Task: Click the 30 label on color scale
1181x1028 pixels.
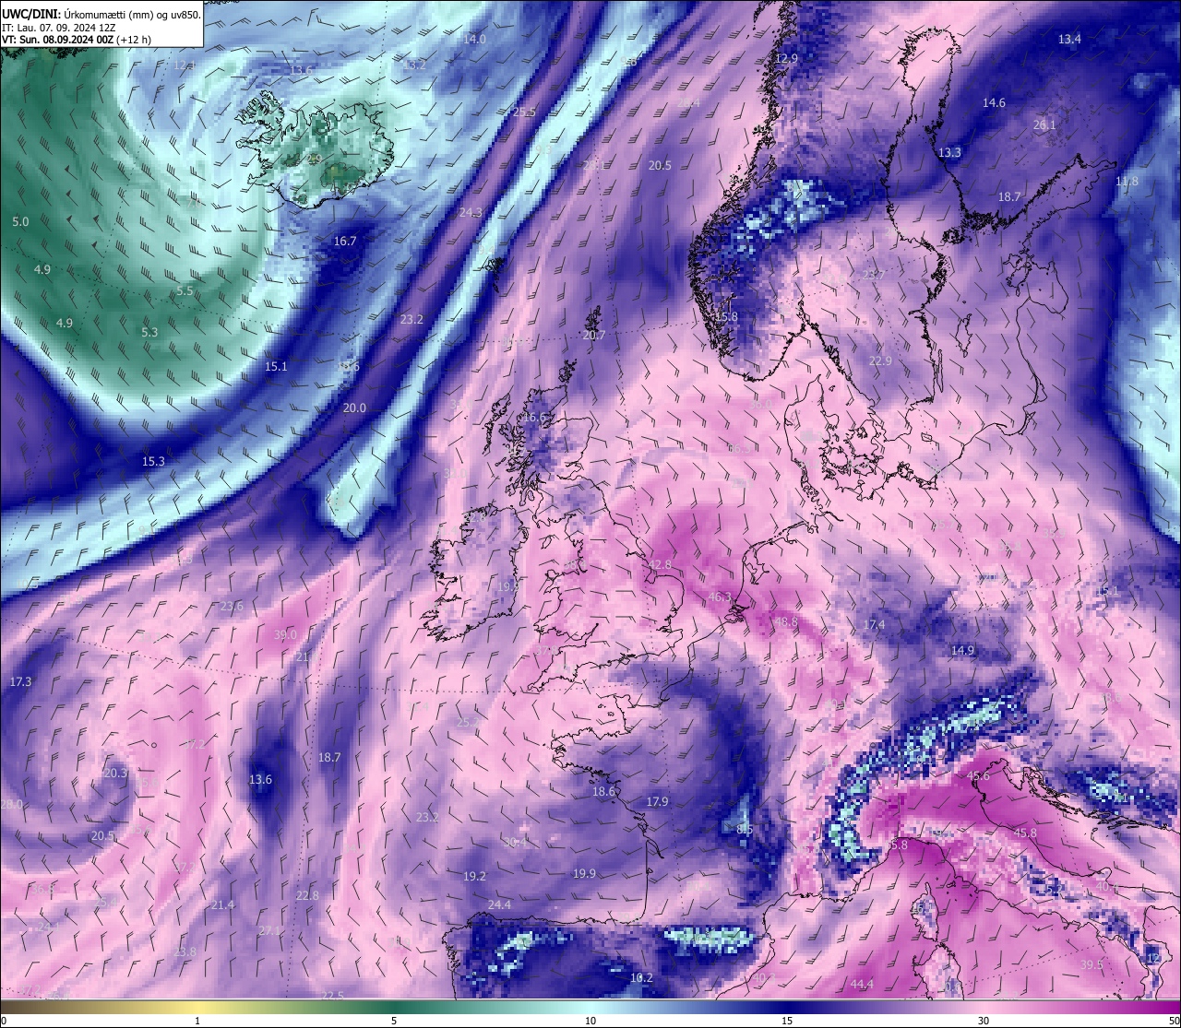Action: click(984, 1021)
